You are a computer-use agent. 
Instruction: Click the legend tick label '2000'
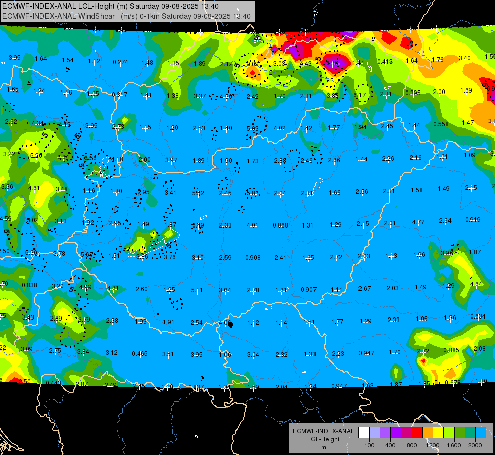point(475,445)
